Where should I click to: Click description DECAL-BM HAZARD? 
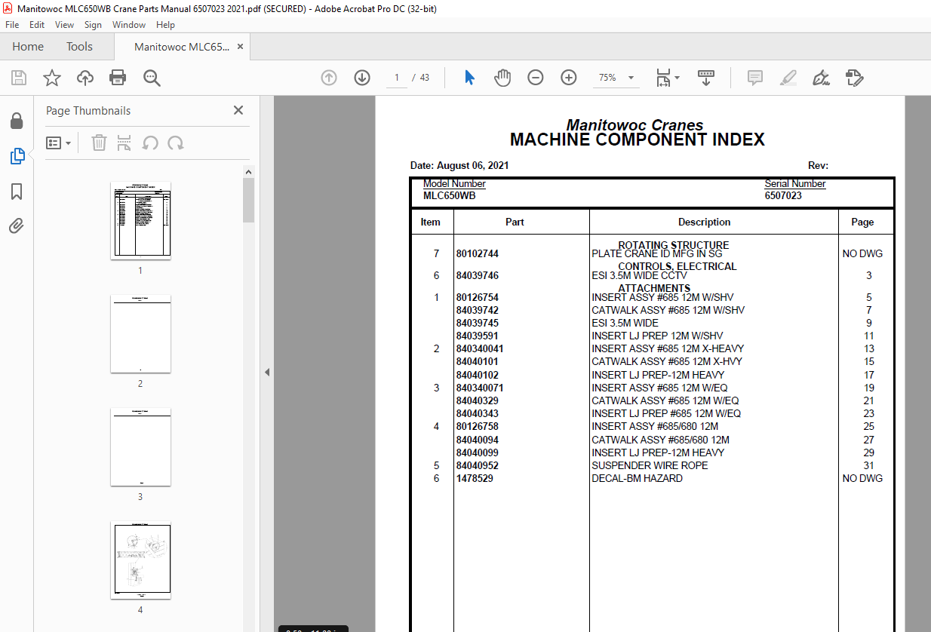click(x=638, y=478)
